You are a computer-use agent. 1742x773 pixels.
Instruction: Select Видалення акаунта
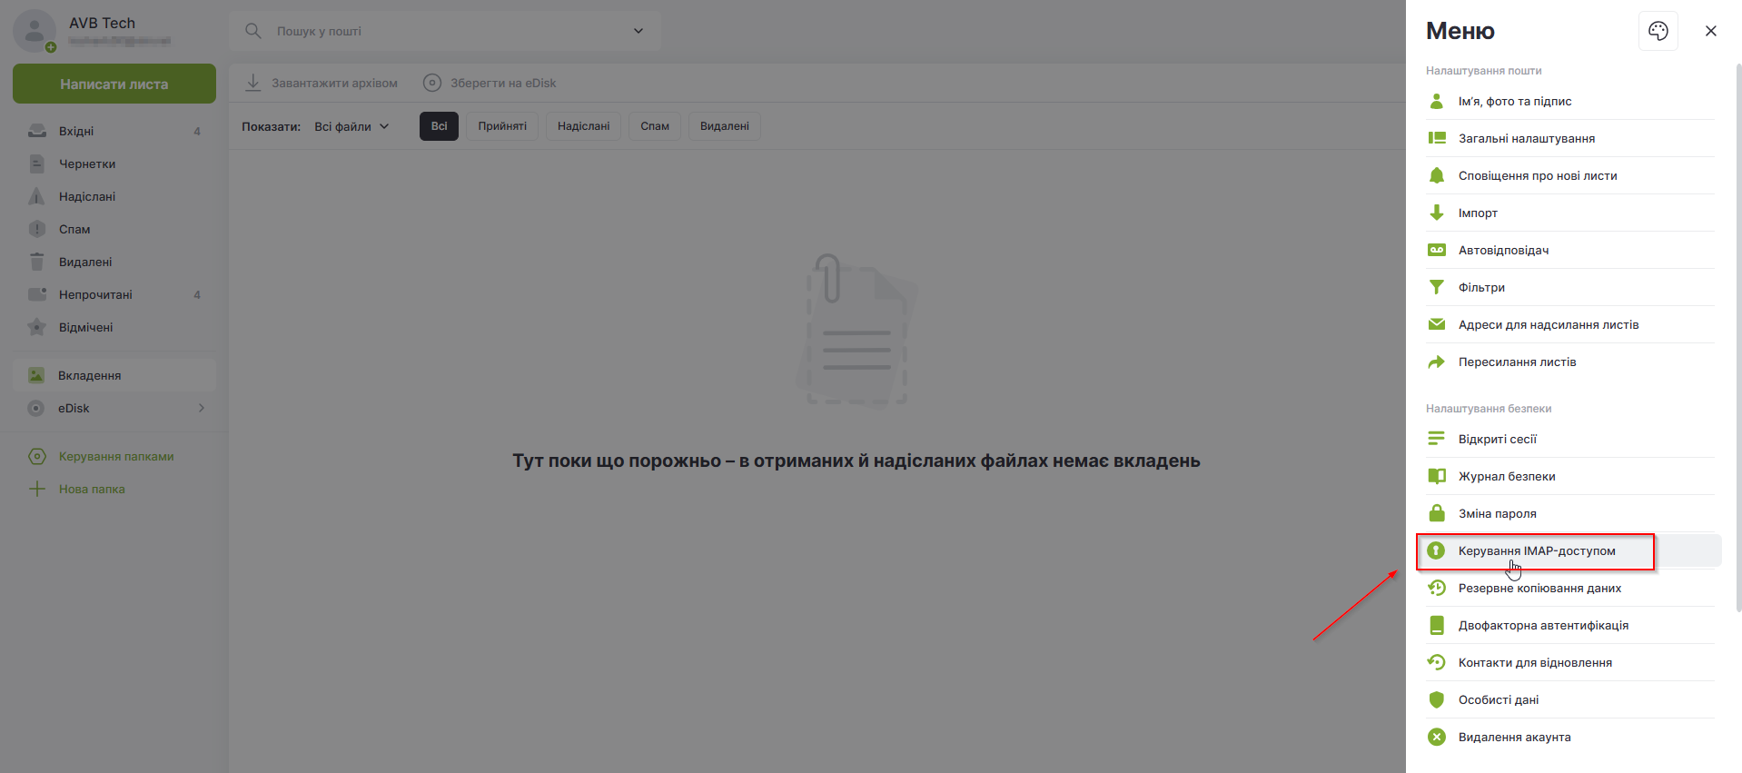(1569, 737)
